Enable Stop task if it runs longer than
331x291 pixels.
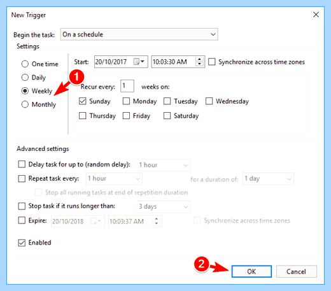click(x=22, y=206)
